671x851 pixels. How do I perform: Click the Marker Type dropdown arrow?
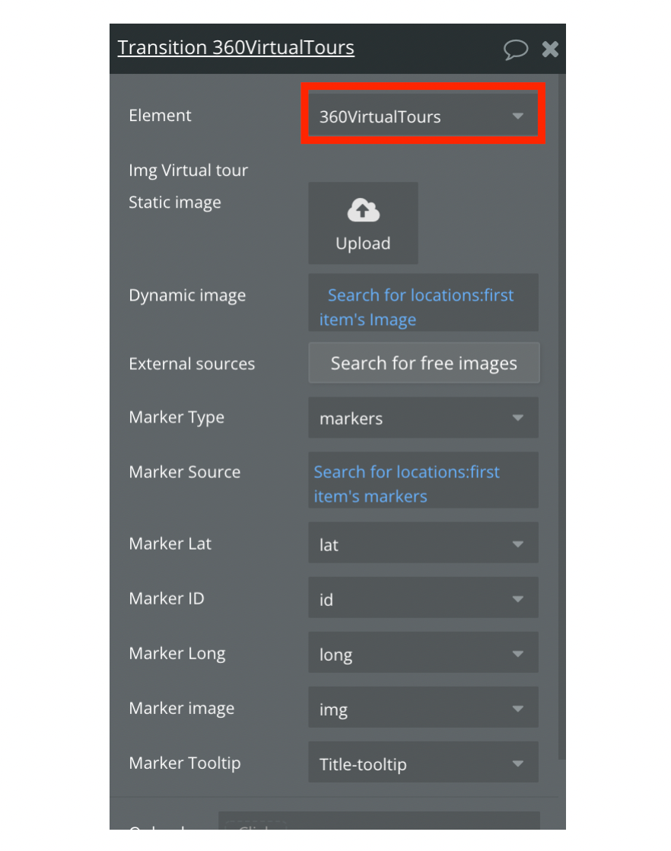pos(518,418)
